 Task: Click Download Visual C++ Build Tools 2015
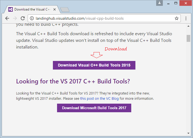94,65
